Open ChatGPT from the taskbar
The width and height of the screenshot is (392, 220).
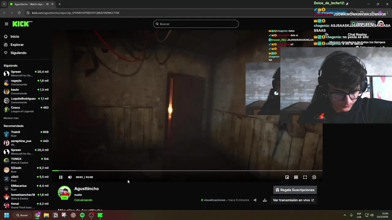coord(73,215)
